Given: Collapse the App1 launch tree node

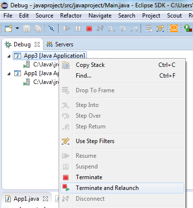Looking at the screenshot, I should [x=9, y=74].
